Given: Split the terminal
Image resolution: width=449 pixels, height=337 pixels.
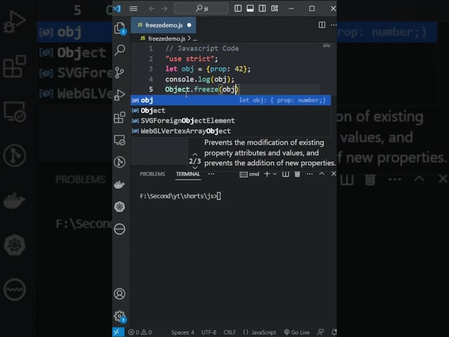Looking at the screenshot, I should 286,174.
